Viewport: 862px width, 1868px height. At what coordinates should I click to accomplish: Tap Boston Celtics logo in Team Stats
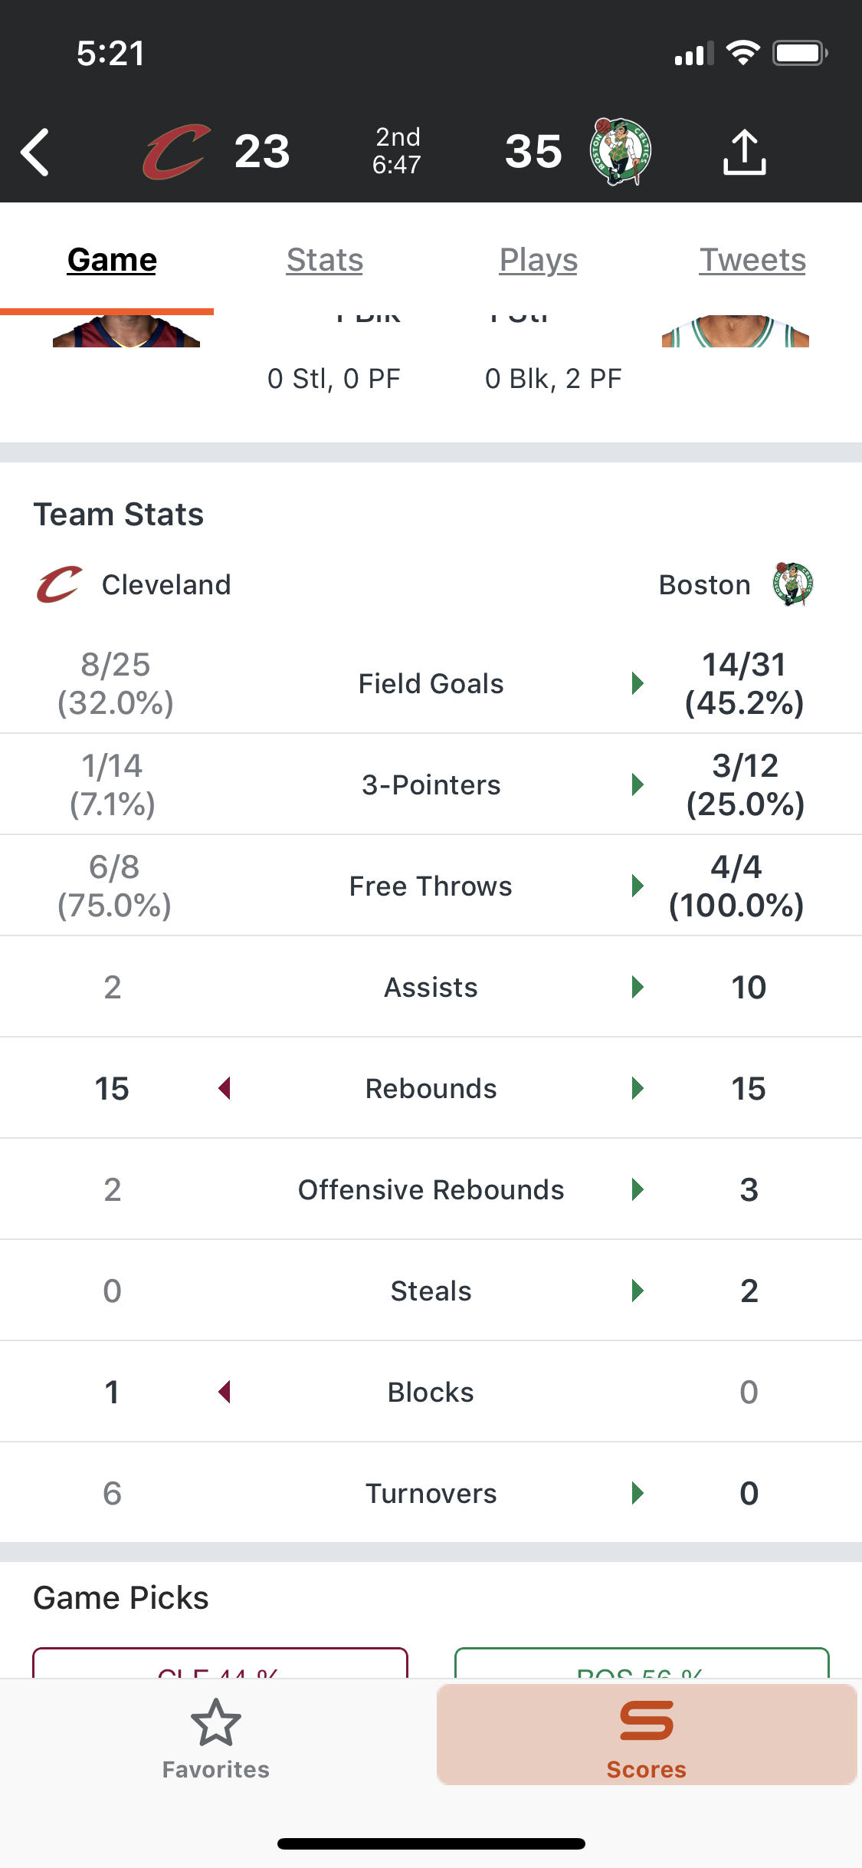793,584
